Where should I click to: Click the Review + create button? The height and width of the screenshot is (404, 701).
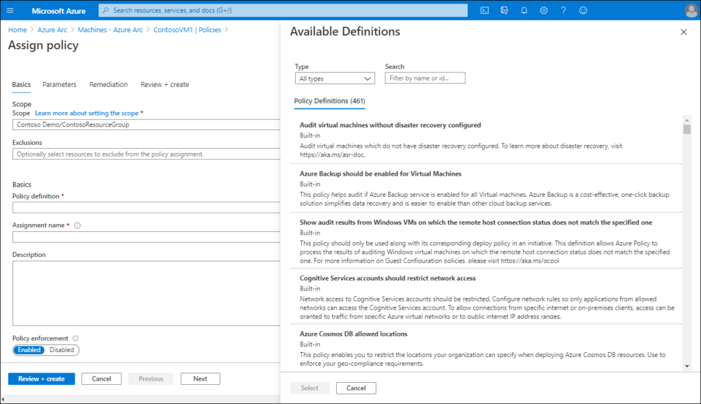click(41, 379)
